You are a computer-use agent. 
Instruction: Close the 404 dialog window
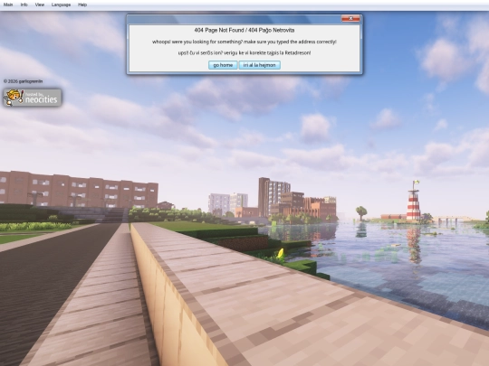[x=350, y=19]
